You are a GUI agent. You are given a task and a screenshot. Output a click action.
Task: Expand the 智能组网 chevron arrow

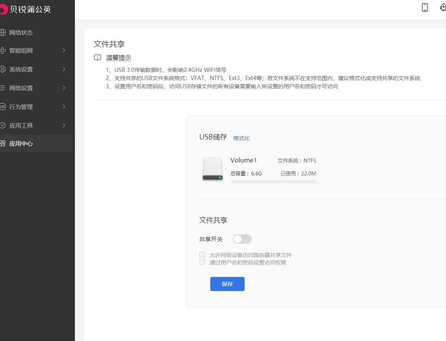coord(64,50)
